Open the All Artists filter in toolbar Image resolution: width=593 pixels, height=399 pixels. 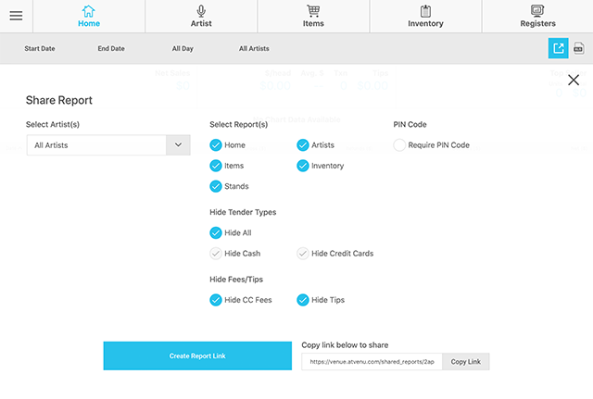pos(254,48)
